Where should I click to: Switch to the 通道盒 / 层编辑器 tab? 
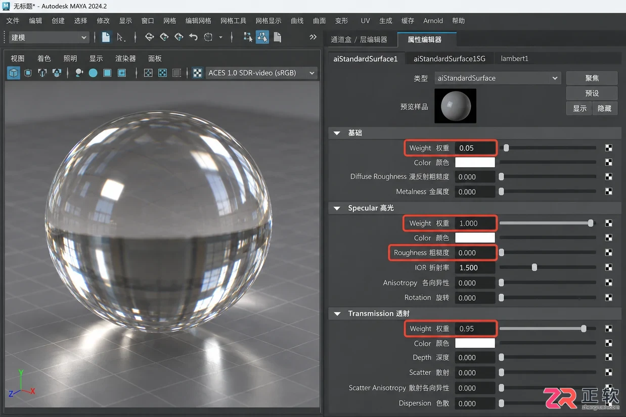click(x=359, y=39)
